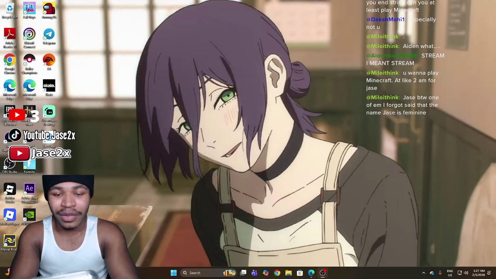
Task: Open the Windows Start menu
Action: pos(174,273)
